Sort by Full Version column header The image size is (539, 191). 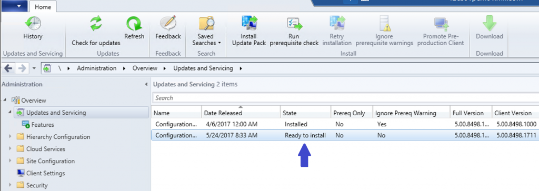[x=471, y=113]
